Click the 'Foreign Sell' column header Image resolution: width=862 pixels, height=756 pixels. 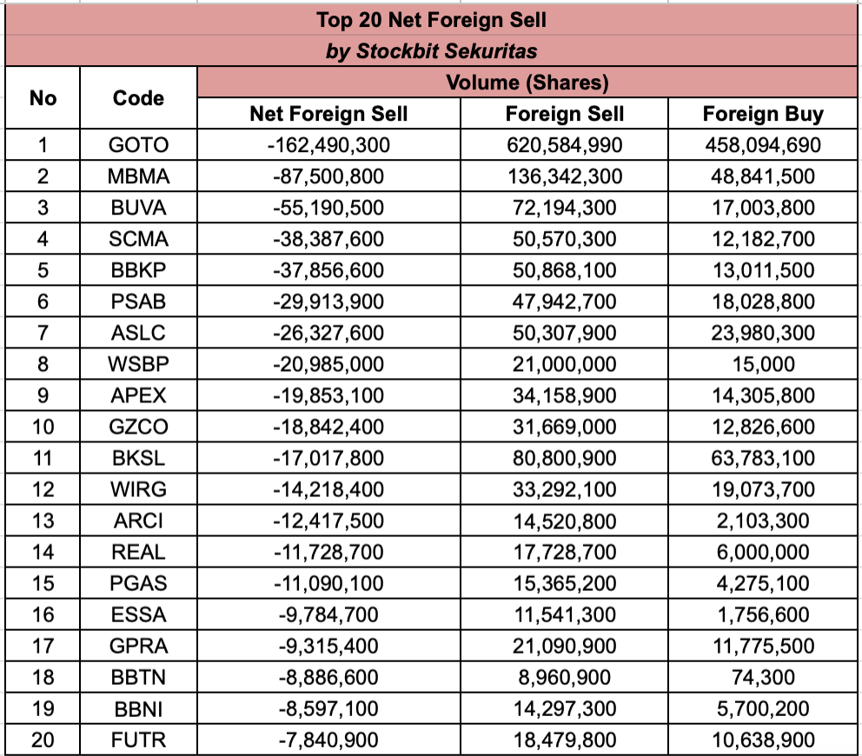(565, 114)
